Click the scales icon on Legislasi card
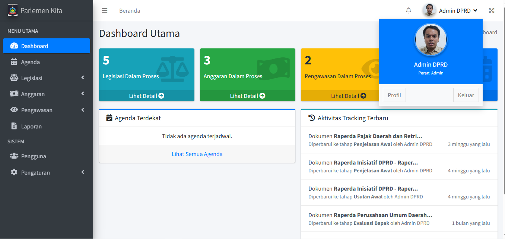The width and height of the screenshot is (505, 239). click(172, 68)
